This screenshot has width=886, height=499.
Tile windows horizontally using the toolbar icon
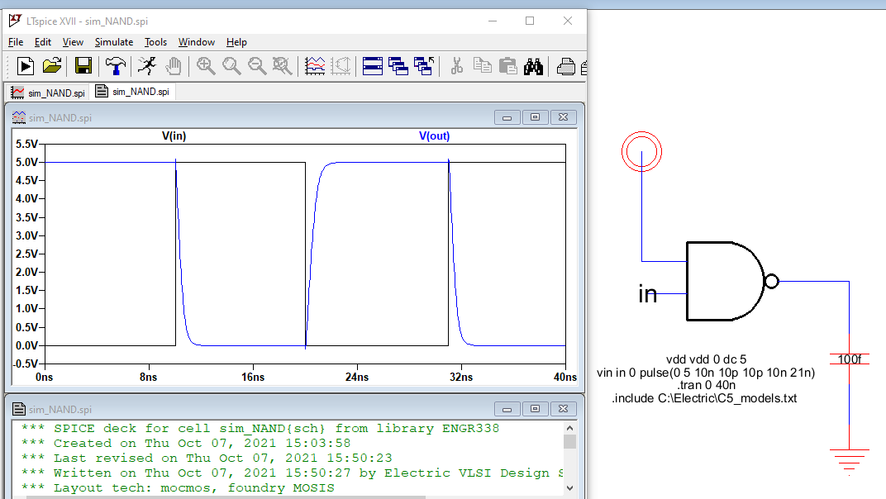click(x=373, y=66)
